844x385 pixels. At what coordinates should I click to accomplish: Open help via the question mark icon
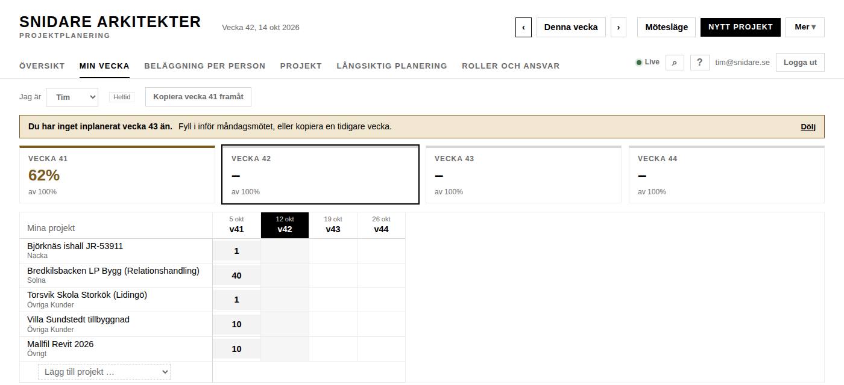click(699, 62)
